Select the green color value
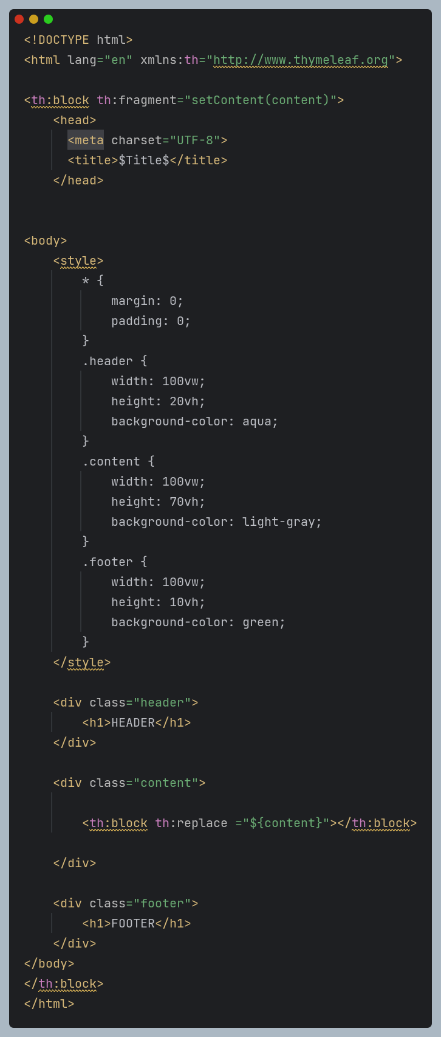Viewport: 441px width, 1037px height. (x=261, y=622)
